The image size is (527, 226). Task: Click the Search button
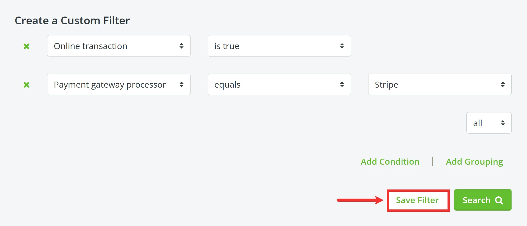coord(483,200)
